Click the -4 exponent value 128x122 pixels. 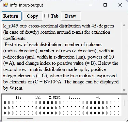[x=98, y=97]
